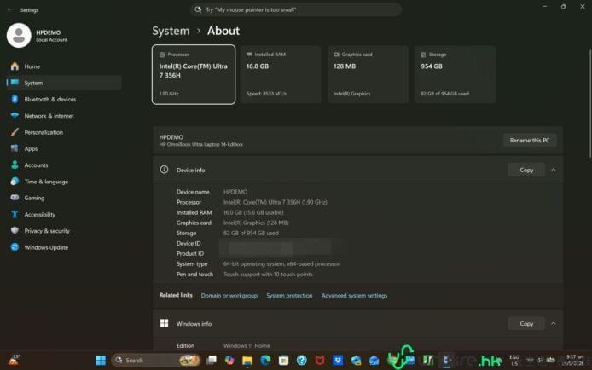Go to Network & internet settings
Viewport: 592px width, 370px height.
49,116
